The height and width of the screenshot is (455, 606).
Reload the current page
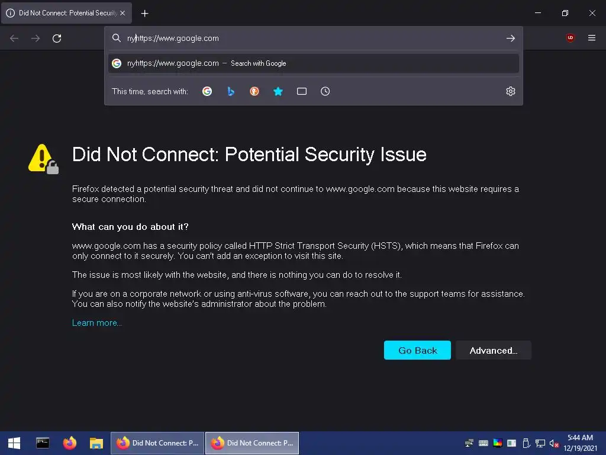57,38
